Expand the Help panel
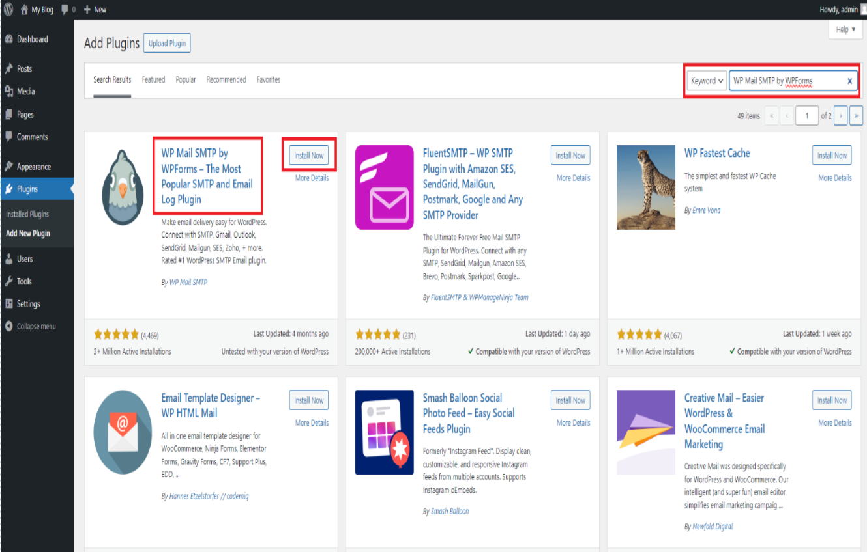This screenshot has height=552, width=867. 845,29
